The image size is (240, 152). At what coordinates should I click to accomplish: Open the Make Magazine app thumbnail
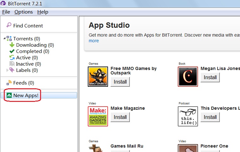pos(98,116)
